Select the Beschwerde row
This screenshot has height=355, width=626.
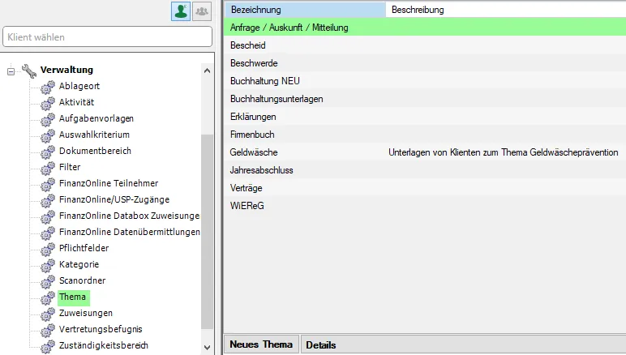pyautogui.click(x=425, y=63)
